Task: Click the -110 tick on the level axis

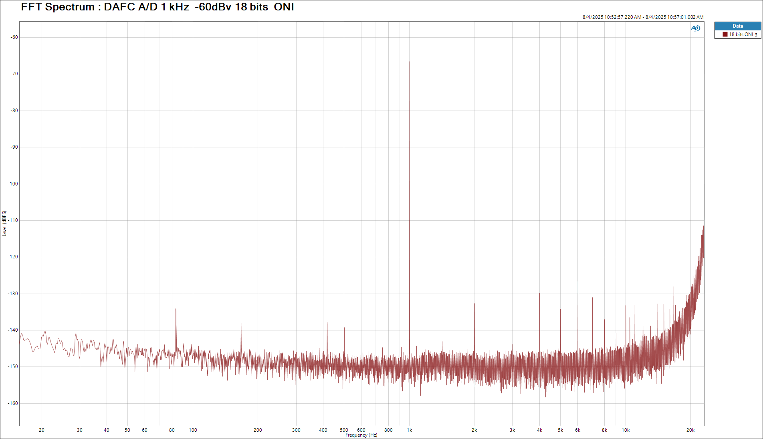Action: point(13,220)
